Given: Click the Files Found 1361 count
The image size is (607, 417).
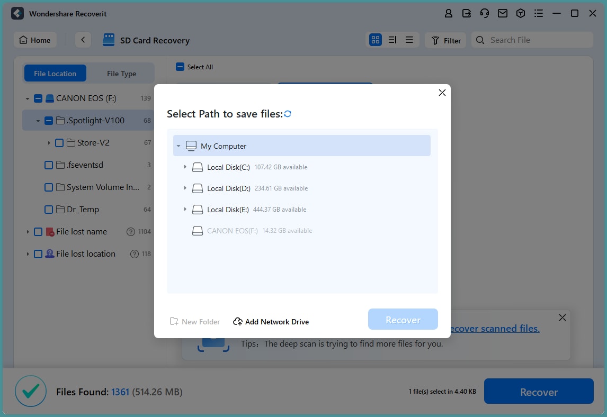Looking at the screenshot, I should 120,392.
